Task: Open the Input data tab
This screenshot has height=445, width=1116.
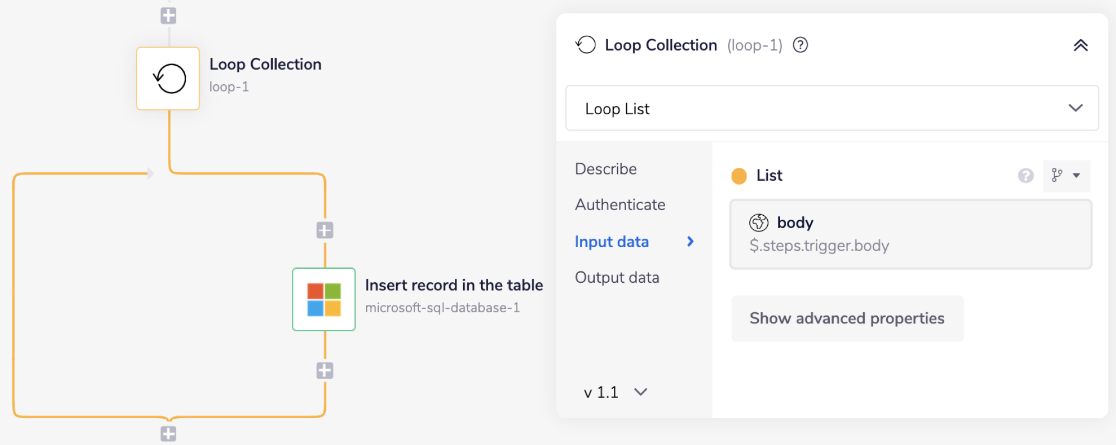Action: (612, 241)
